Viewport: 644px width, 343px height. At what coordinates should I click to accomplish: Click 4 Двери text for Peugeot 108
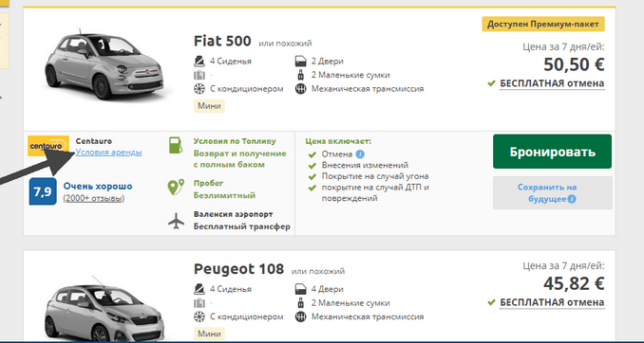(328, 289)
